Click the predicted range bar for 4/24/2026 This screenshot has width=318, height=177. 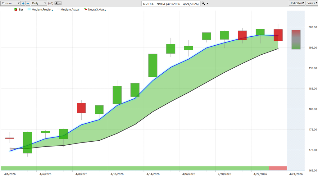pyautogui.click(x=296, y=39)
